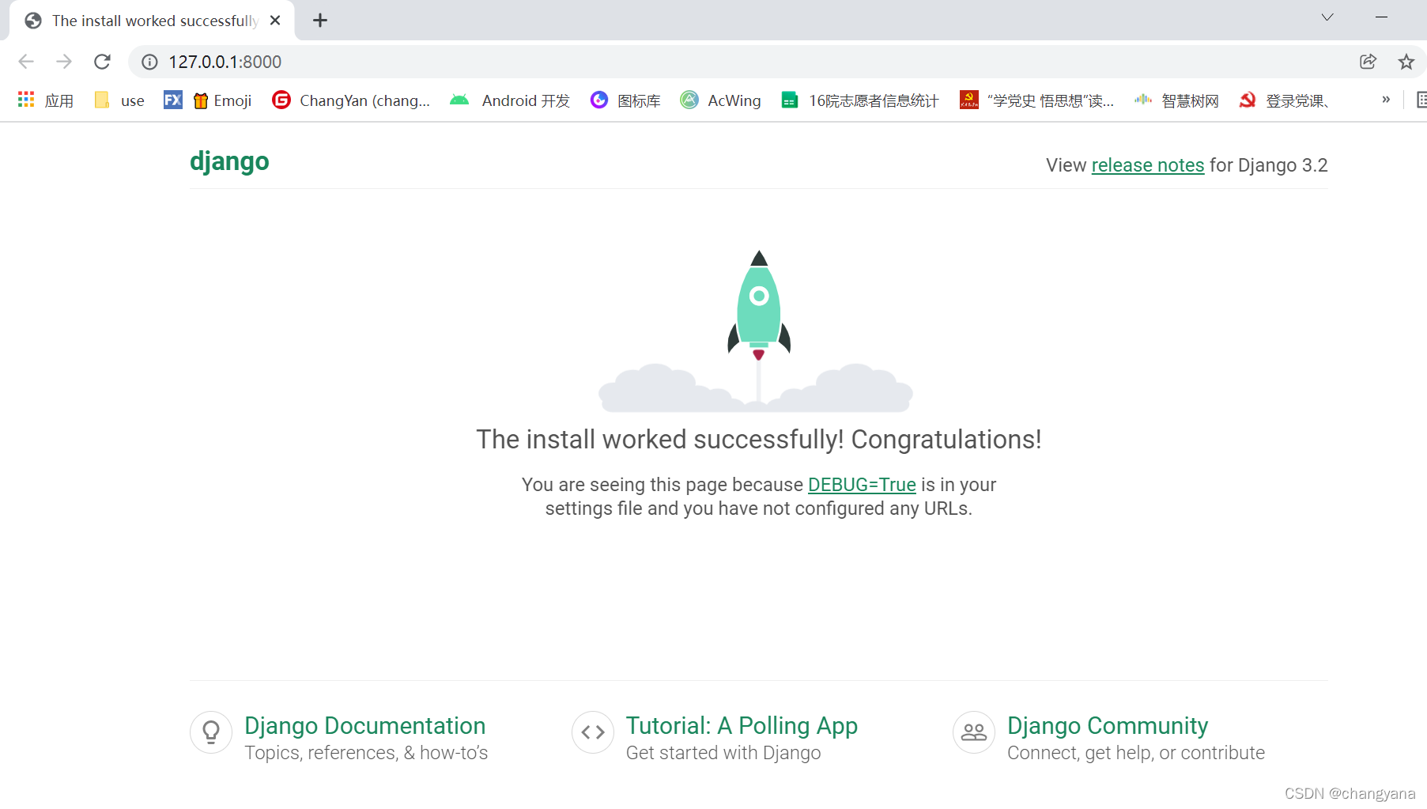The width and height of the screenshot is (1427, 809).
Task: Open the 登录党课 bookmark
Action: click(x=1284, y=100)
